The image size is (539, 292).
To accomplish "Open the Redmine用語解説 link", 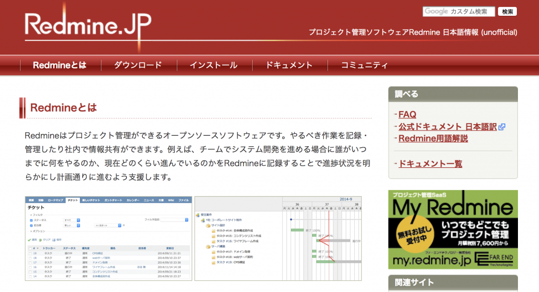I will click(433, 138).
